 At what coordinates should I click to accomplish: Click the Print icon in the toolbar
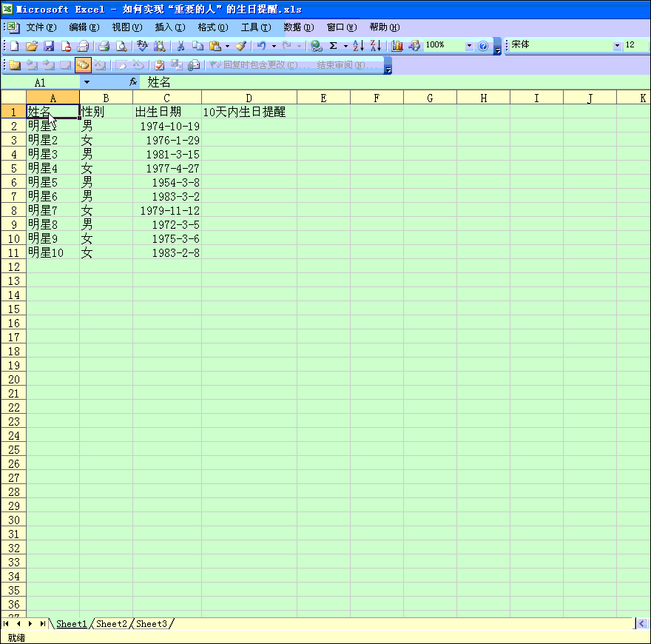[104, 46]
